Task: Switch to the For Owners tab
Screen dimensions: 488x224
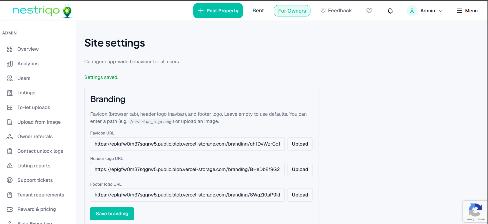Action: coord(292,11)
